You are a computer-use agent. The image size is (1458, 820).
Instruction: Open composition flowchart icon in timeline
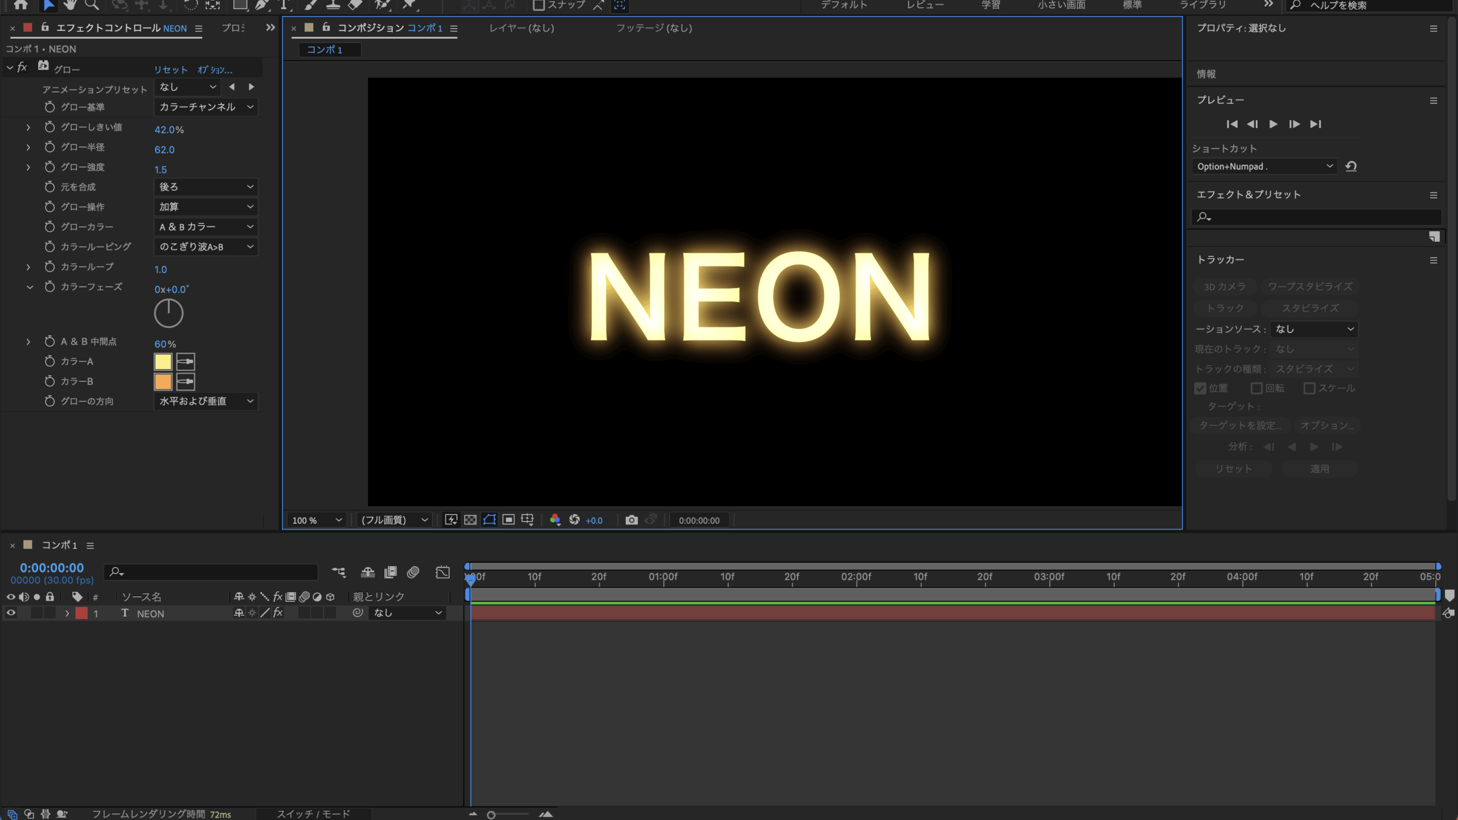(x=339, y=572)
